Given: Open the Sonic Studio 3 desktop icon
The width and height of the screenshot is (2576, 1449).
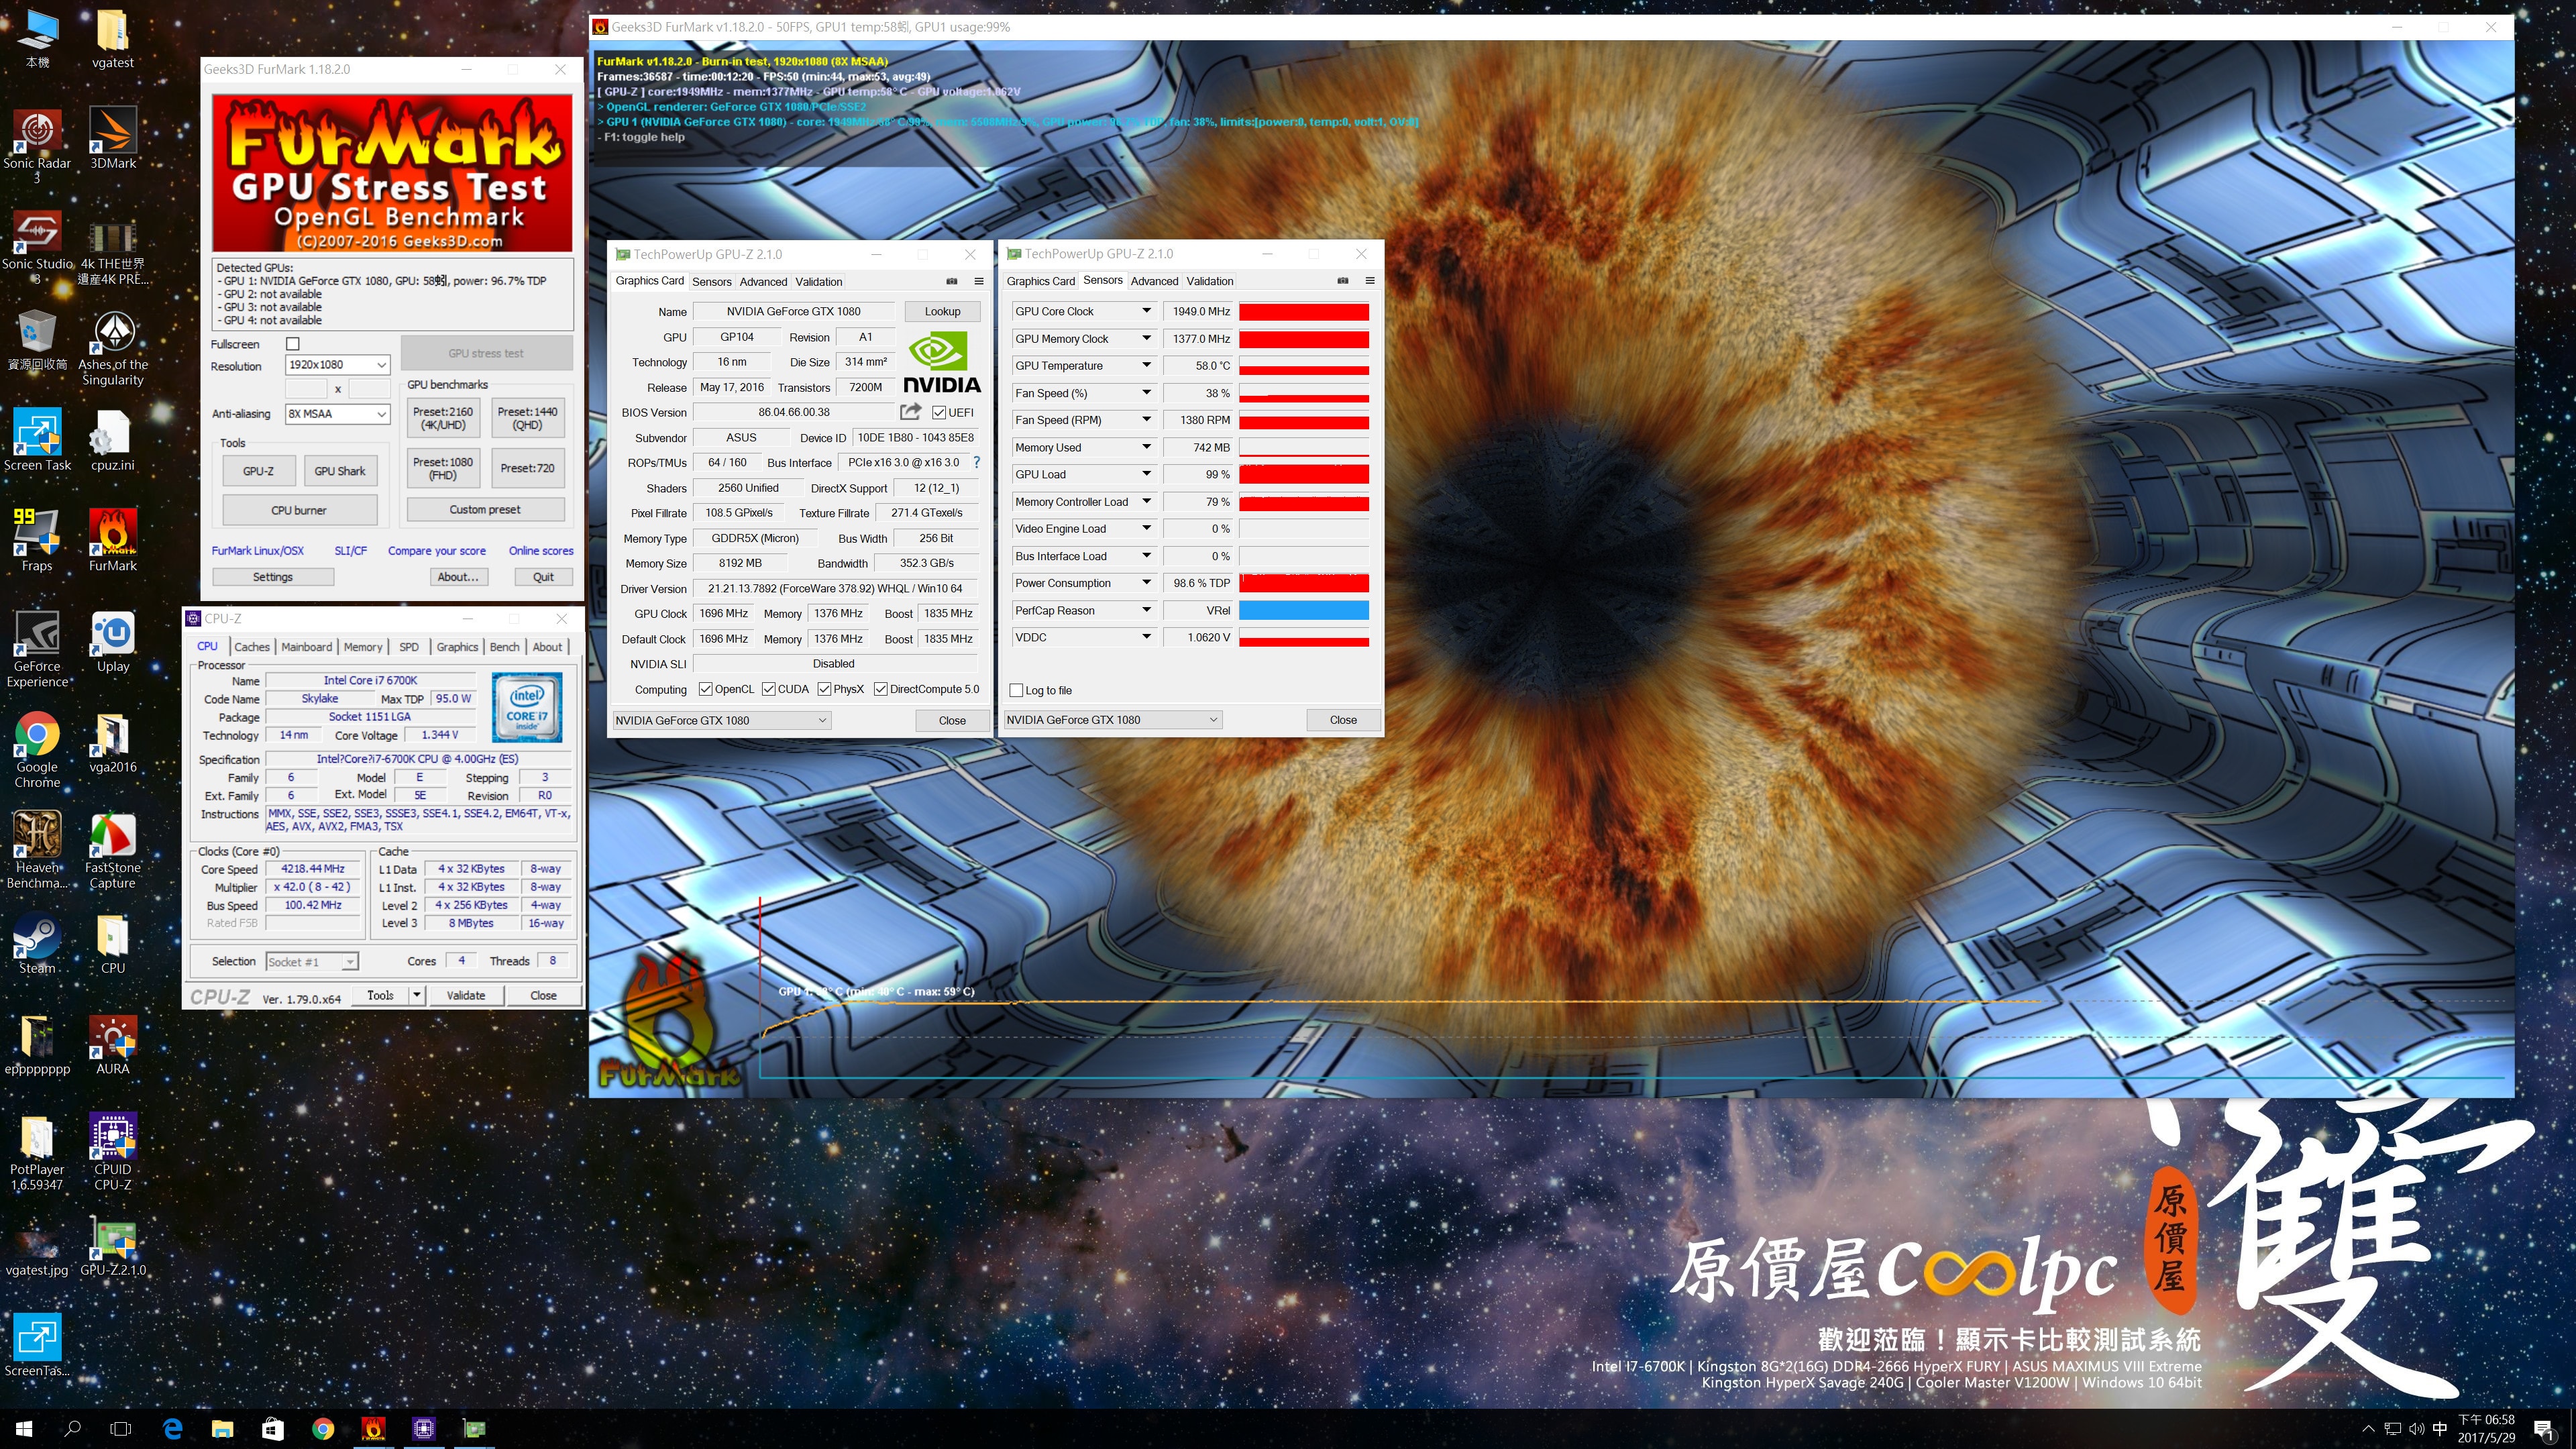Looking at the screenshot, I should [37, 247].
